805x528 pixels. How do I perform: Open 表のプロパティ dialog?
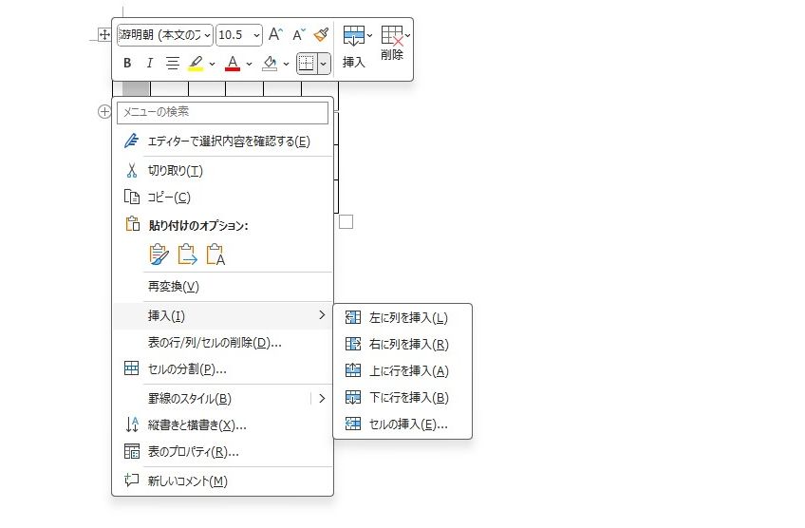coord(193,452)
